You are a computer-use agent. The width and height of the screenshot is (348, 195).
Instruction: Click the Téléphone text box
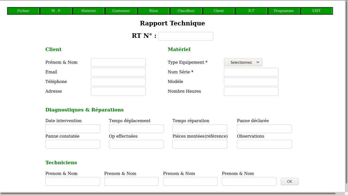118,82
